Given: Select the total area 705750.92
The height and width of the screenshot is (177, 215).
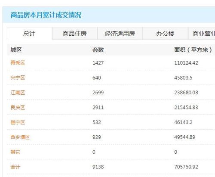Looking at the screenshot, I should tap(186, 167).
